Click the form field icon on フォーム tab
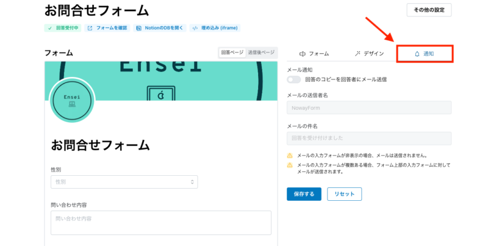The height and width of the screenshot is (246, 488). pyautogui.click(x=302, y=54)
